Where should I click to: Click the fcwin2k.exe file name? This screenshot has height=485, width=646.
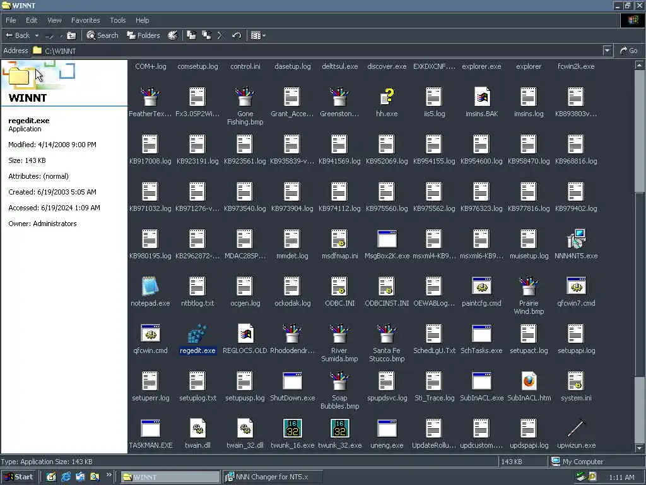[576, 66]
